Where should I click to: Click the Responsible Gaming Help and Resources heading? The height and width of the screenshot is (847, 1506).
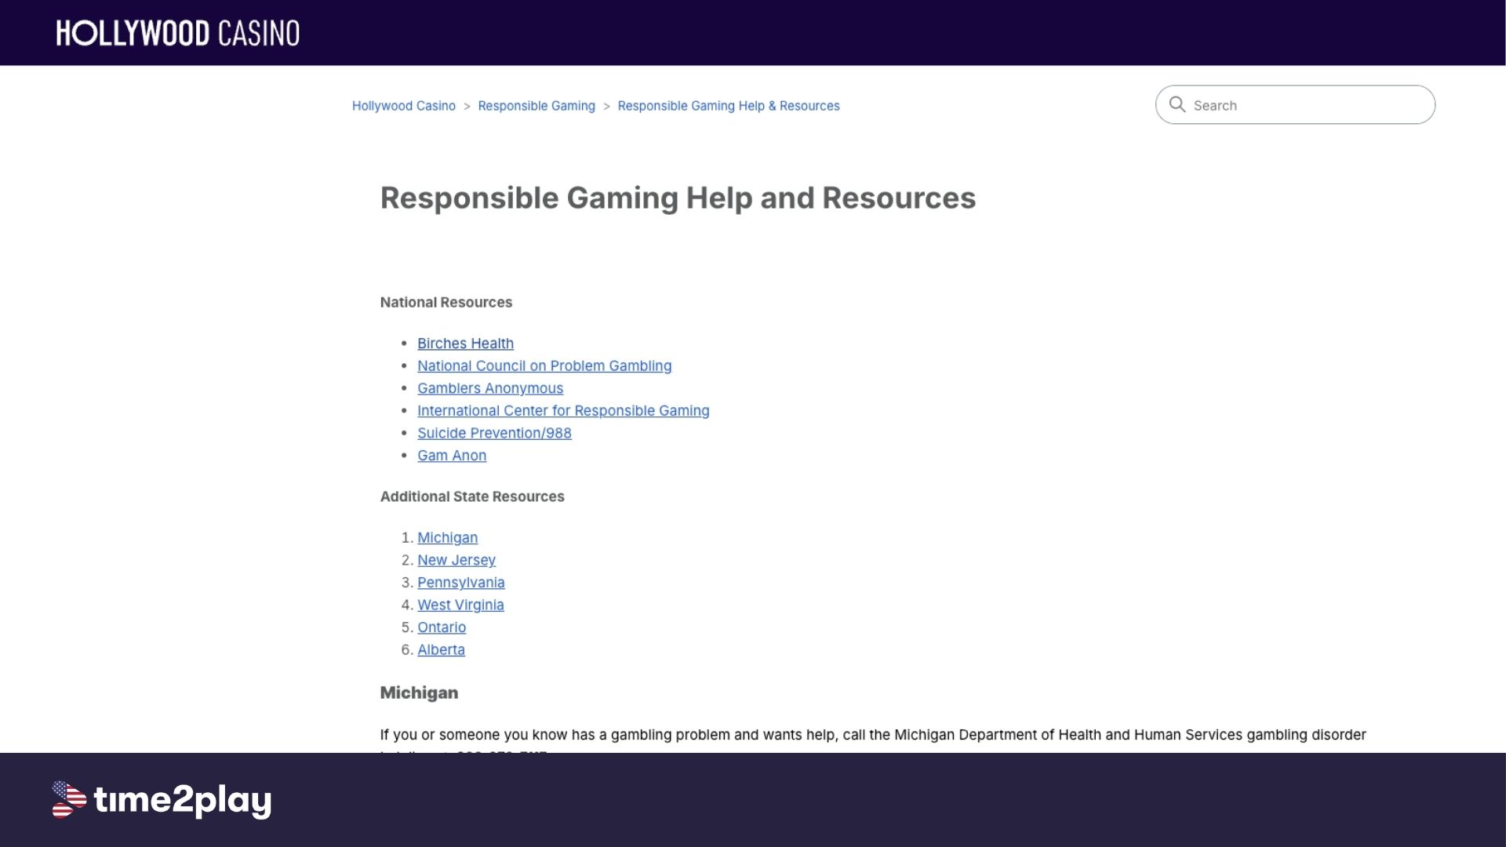click(678, 198)
